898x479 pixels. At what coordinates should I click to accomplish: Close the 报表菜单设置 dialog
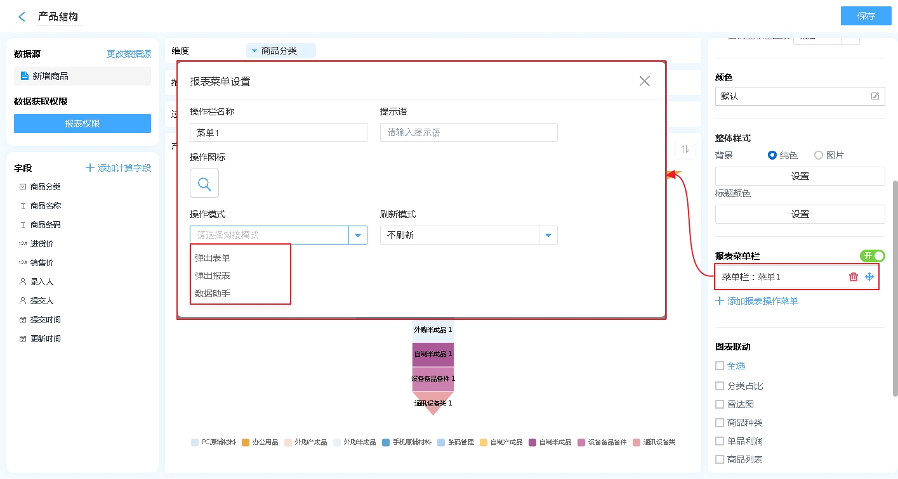point(645,81)
